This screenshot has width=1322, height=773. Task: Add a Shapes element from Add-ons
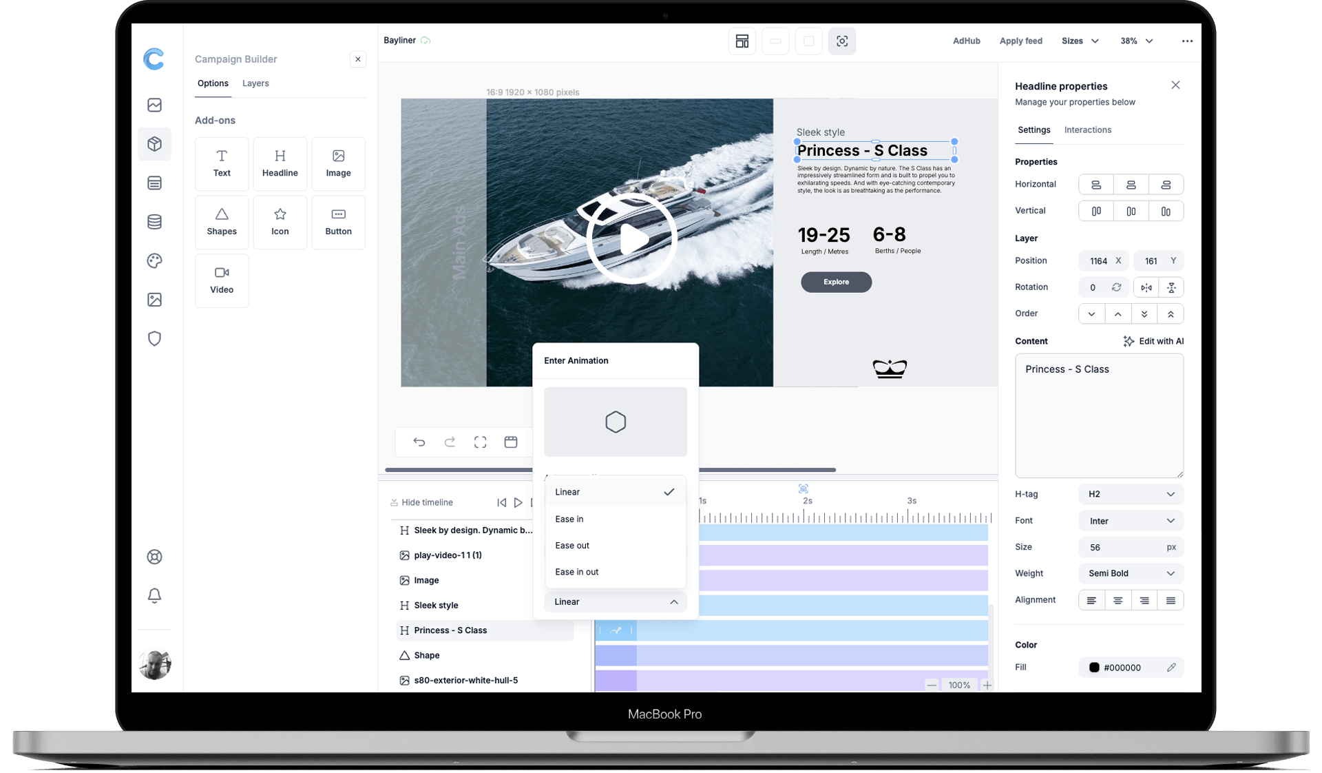tap(222, 222)
